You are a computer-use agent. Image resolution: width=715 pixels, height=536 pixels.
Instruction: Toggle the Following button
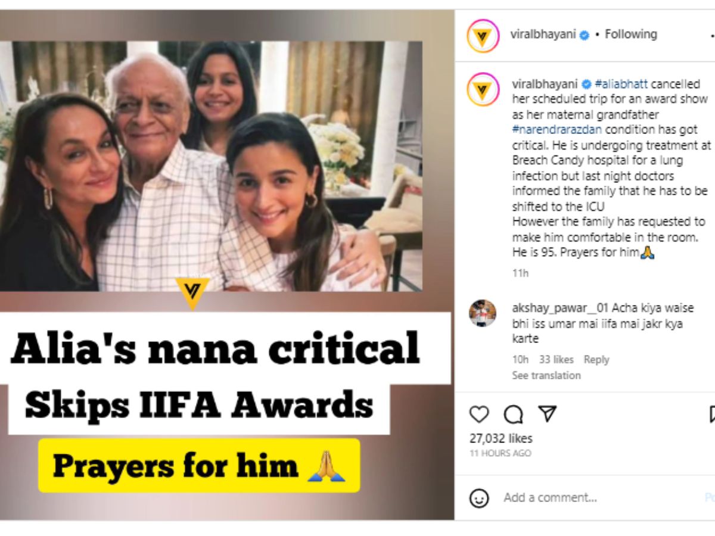[x=631, y=35]
